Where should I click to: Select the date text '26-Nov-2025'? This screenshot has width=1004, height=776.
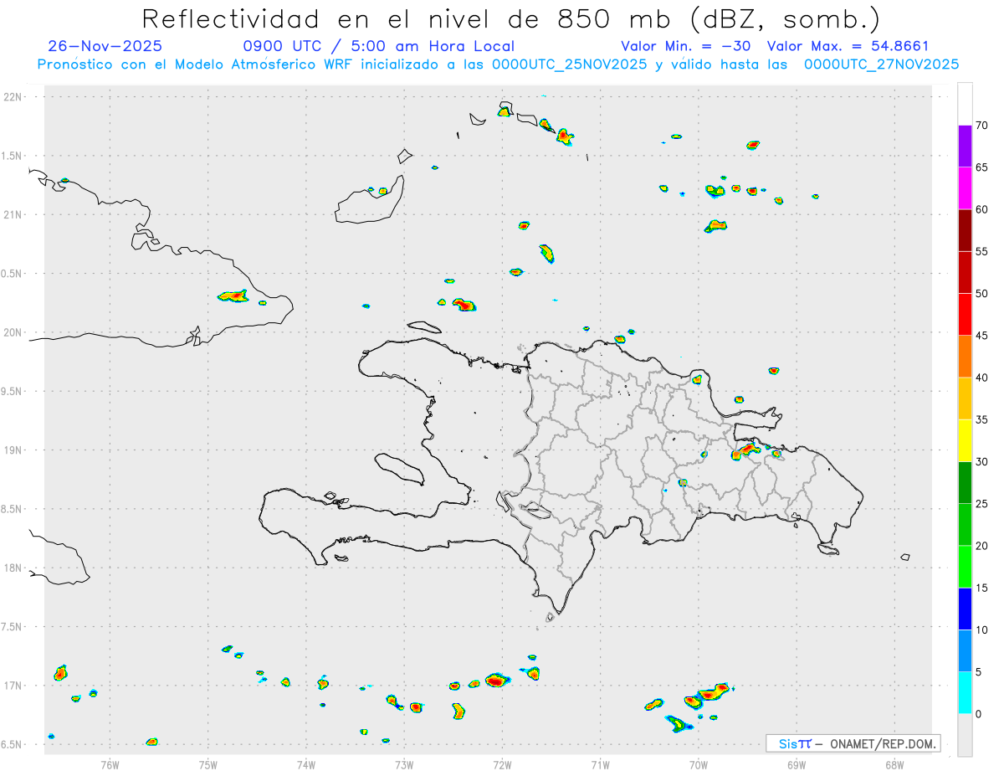pyautogui.click(x=105, y=46)
